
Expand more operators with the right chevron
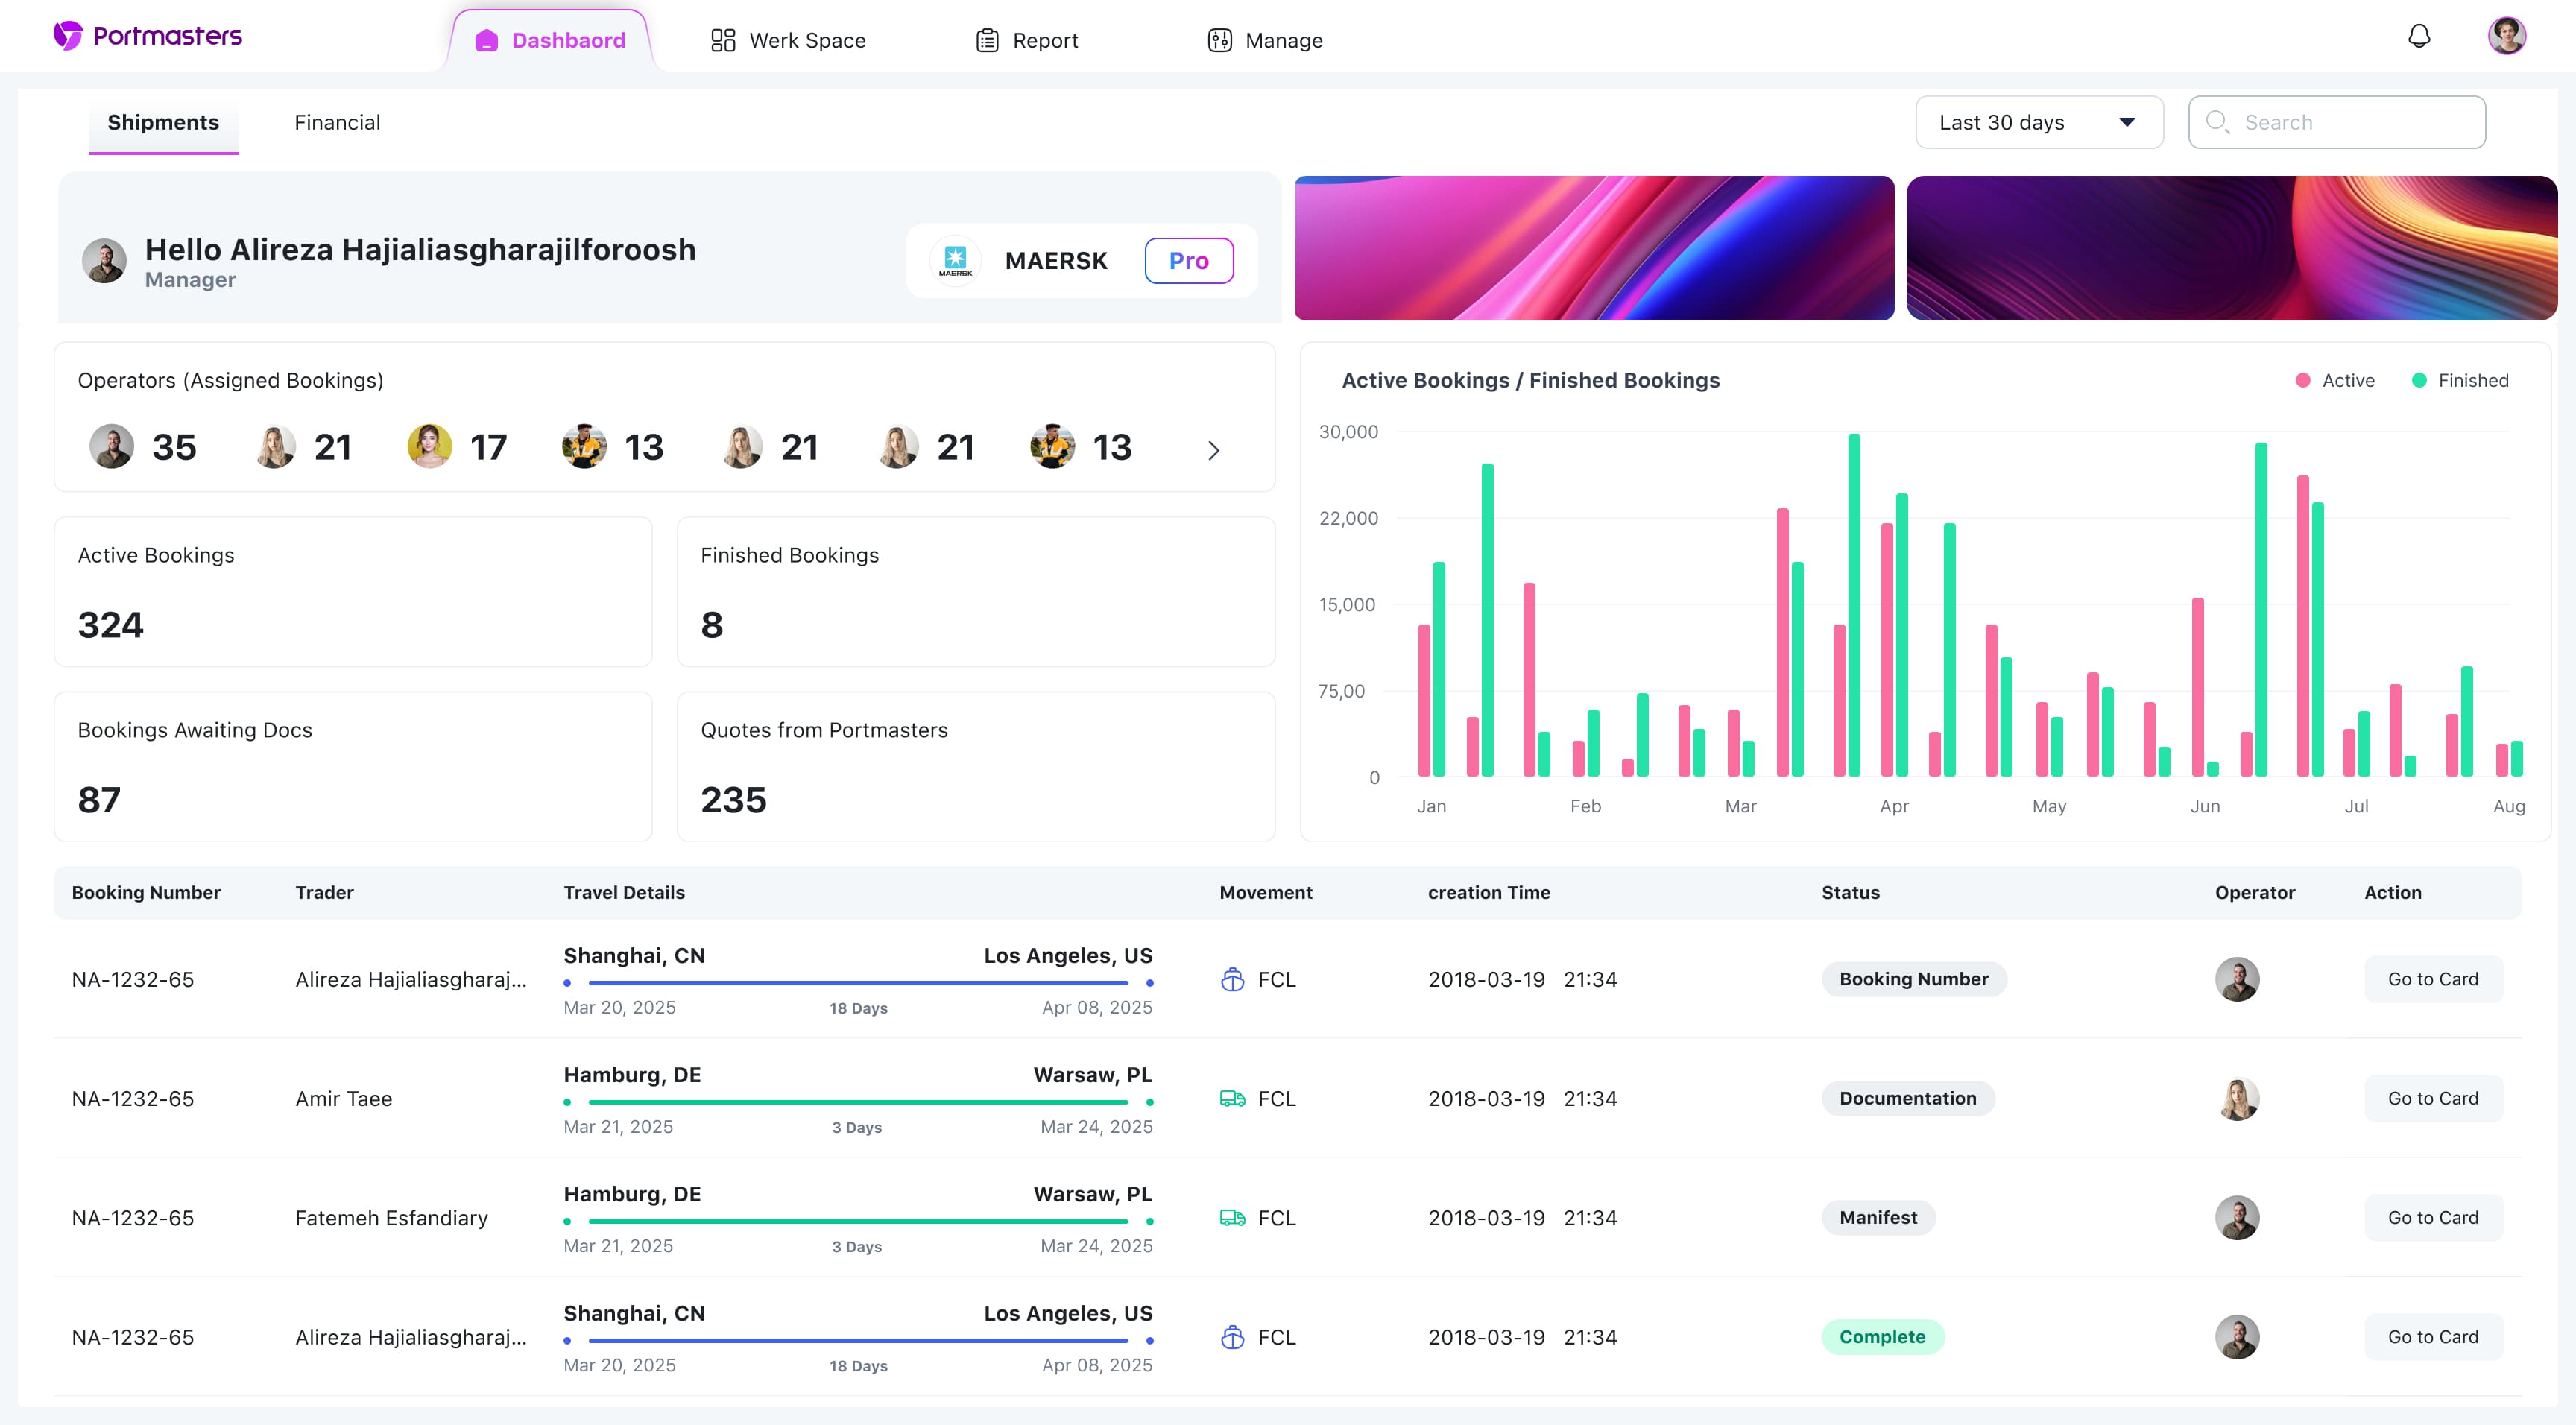point(1214,450)
